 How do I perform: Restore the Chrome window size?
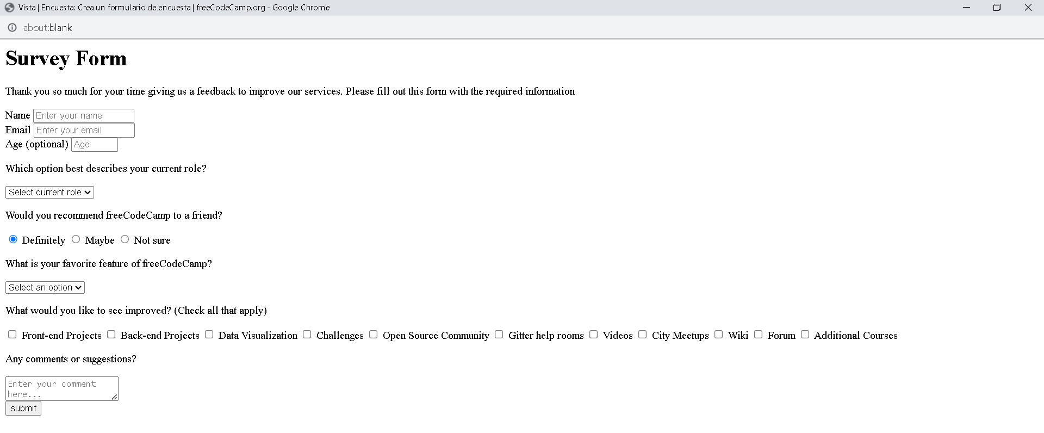[997, 8]
